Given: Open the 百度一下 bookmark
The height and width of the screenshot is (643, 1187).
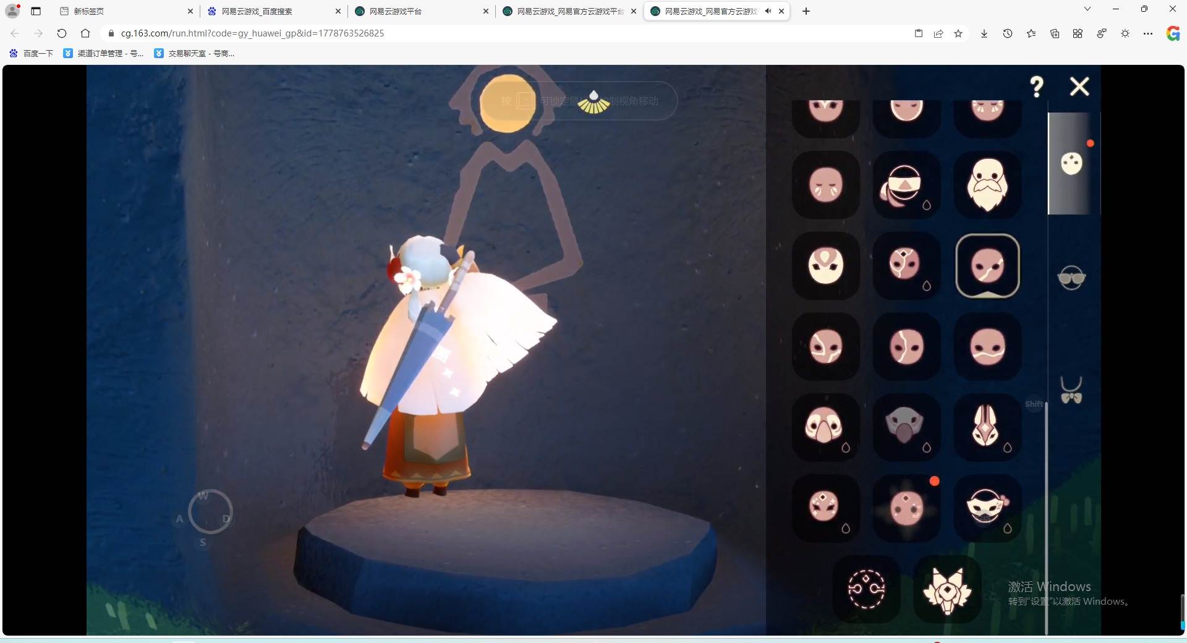Looking at the screenshot, I should 31,53.
